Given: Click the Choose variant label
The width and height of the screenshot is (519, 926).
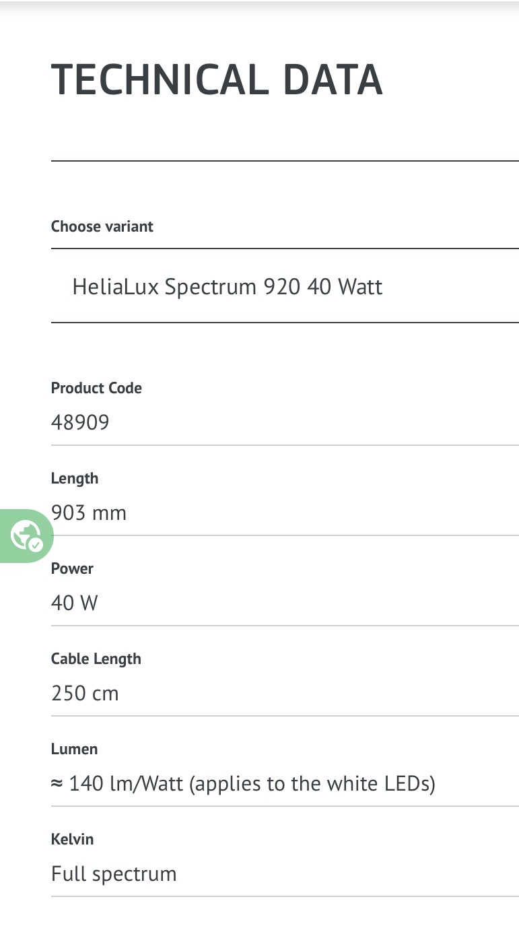Looking at the screenshot, I should (x=102, y=226).
